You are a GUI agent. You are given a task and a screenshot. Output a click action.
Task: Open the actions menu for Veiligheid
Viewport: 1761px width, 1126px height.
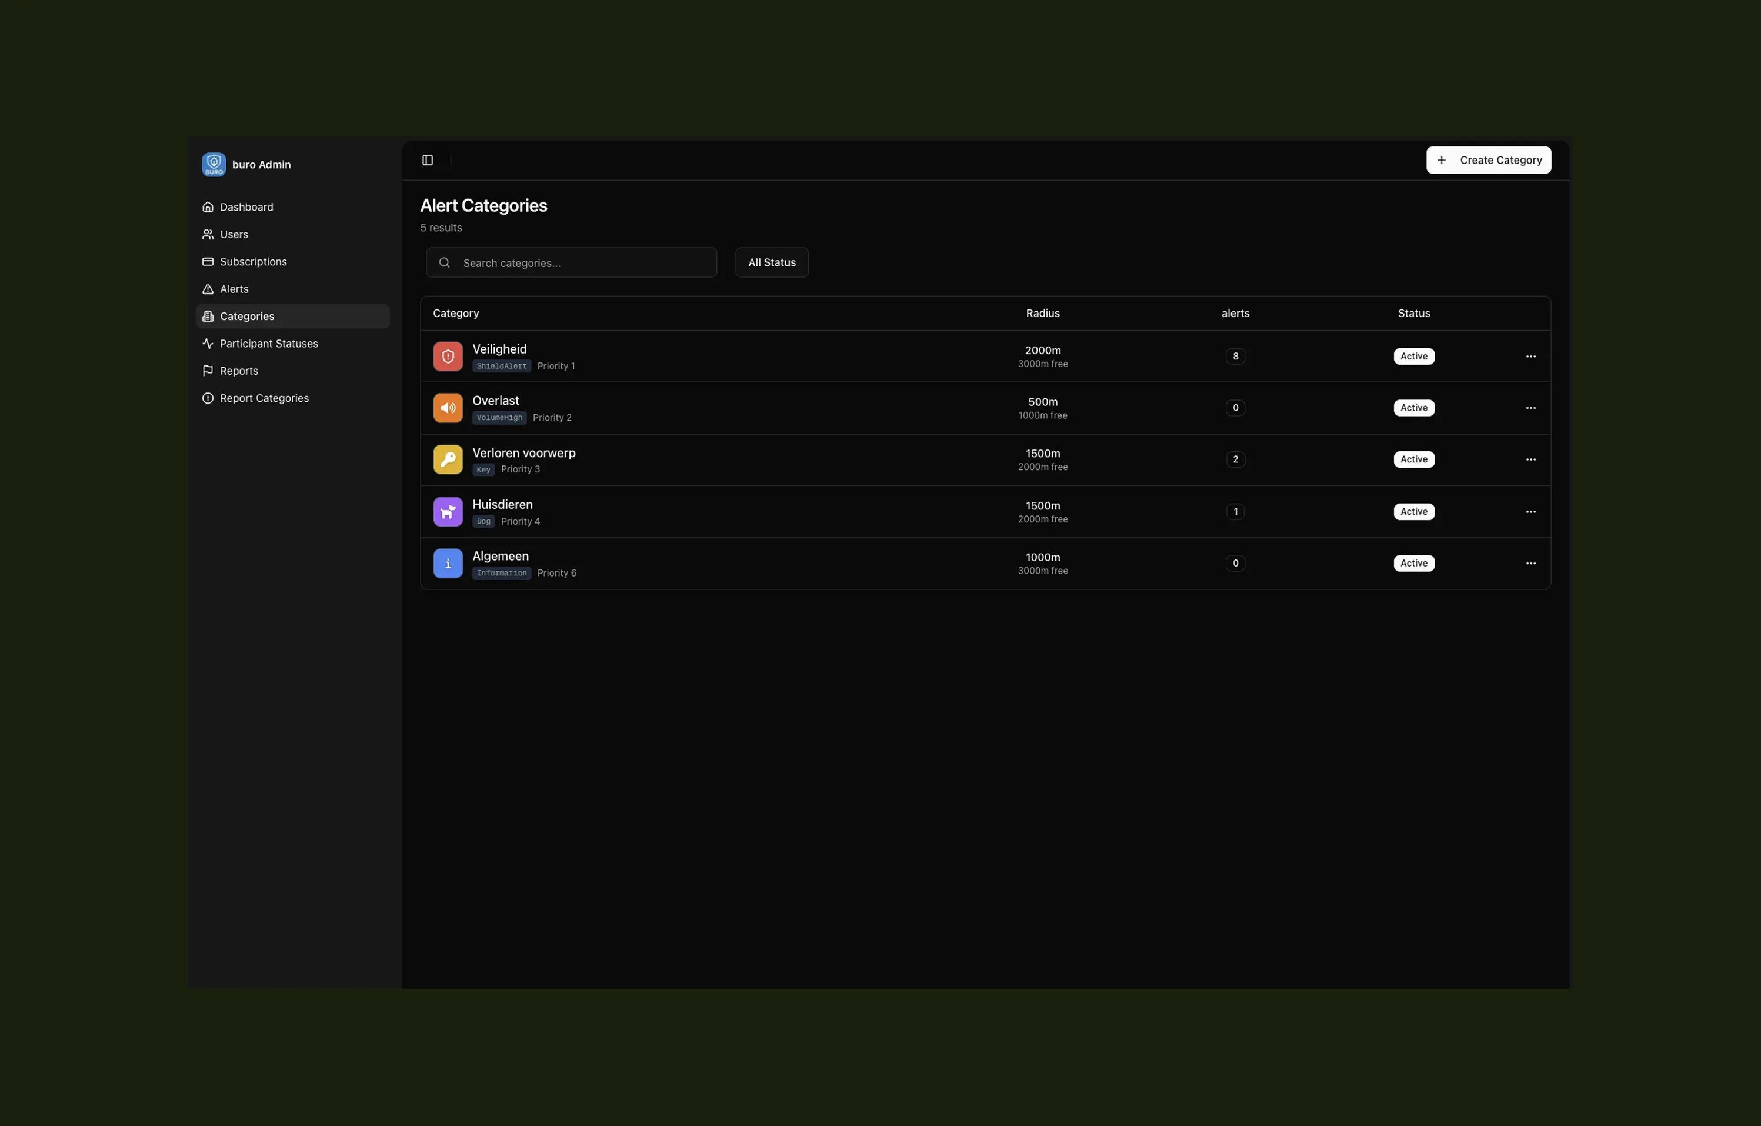pos(1530,357)
